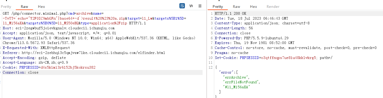Click the Content-Length: 56 response header
The width and height of the screenshot is (383, 98).
coord(234,28)
